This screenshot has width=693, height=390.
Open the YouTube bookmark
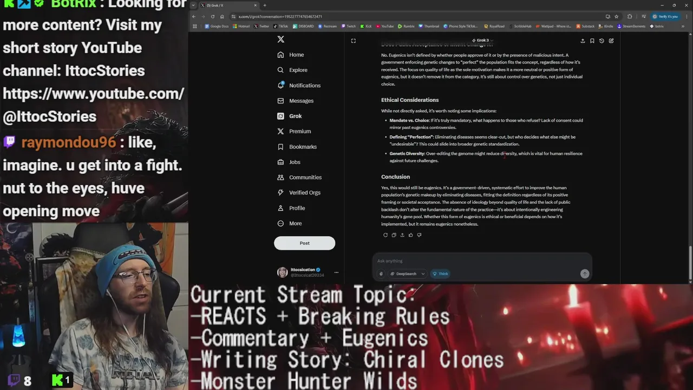[x=385, y=26]
